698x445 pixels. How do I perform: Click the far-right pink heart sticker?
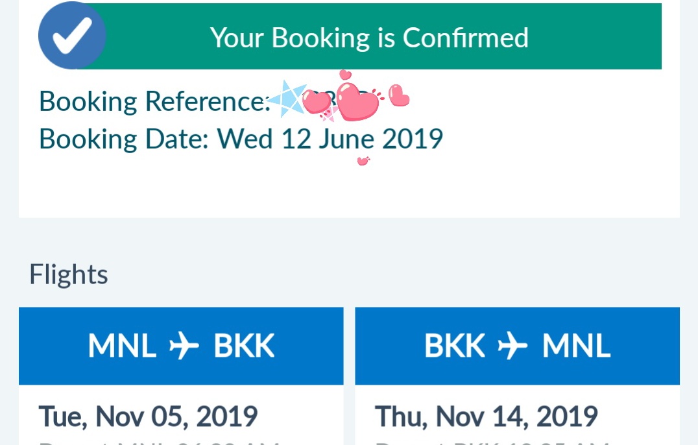398,95
